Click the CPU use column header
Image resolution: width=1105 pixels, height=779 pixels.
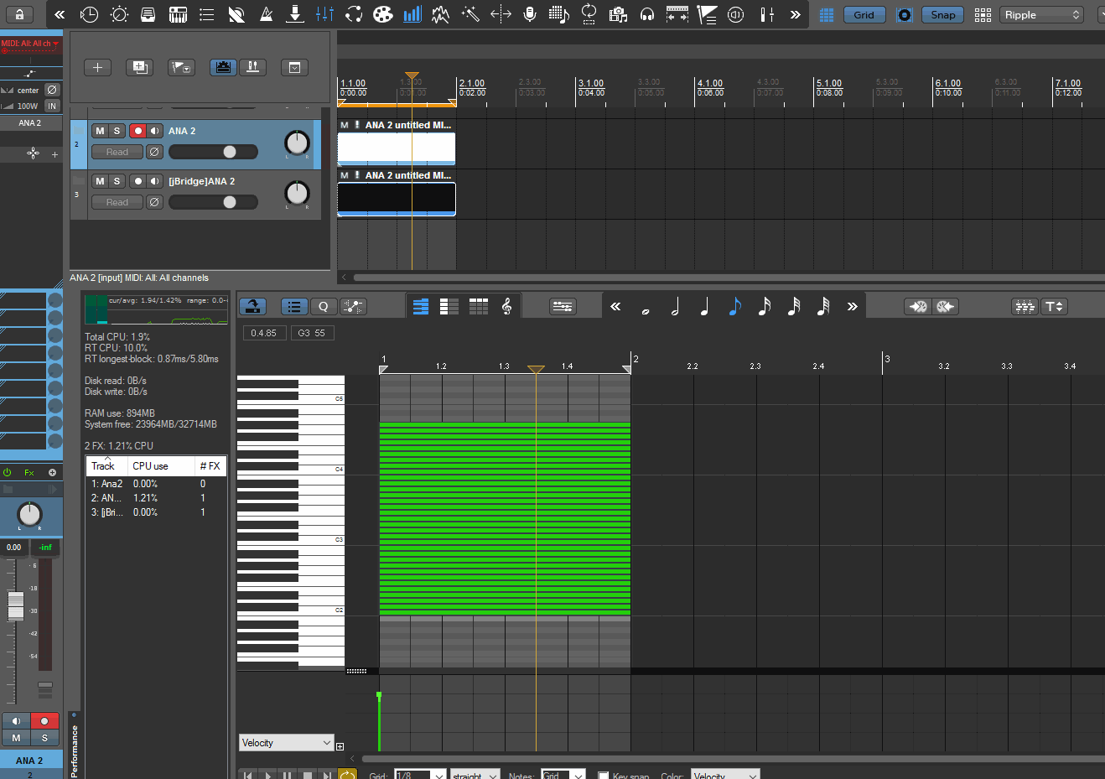(x=151, y=466)
